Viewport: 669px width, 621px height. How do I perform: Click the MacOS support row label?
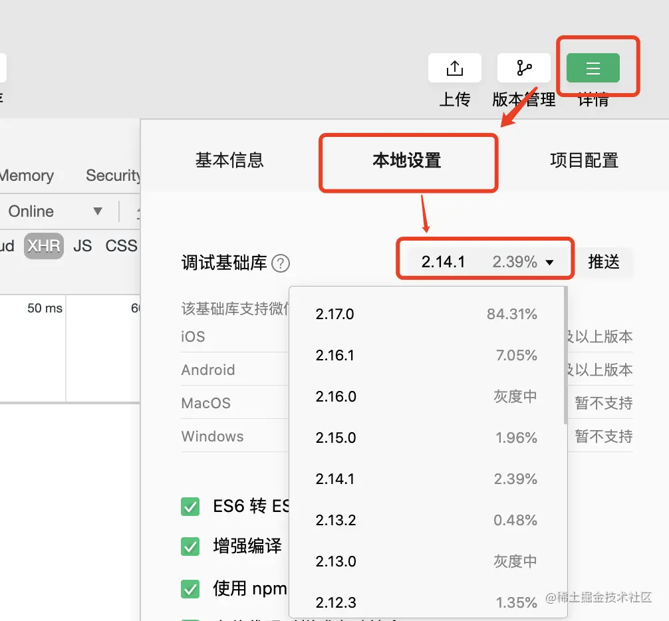point(205,403)
